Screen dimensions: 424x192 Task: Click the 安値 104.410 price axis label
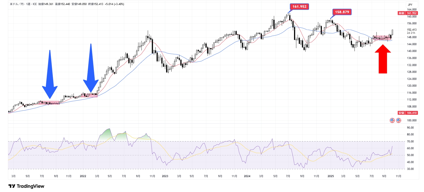[408, 113]
